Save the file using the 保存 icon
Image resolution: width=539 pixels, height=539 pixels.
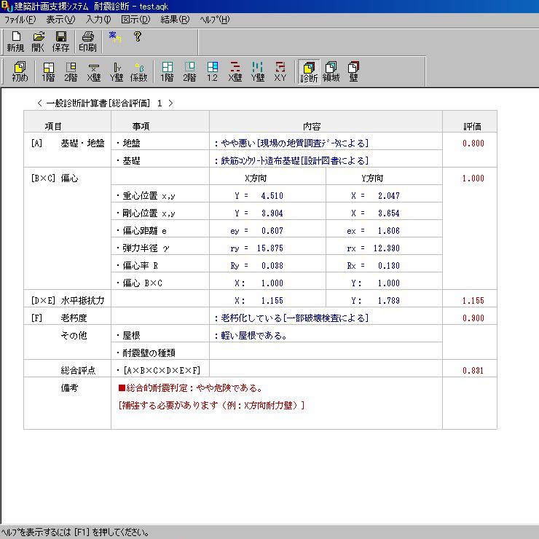point(61,42)
